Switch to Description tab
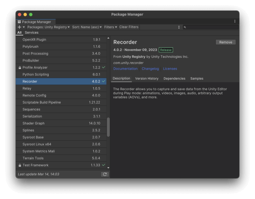This screenshot has width=255, height=199. (x=121, y=79)
